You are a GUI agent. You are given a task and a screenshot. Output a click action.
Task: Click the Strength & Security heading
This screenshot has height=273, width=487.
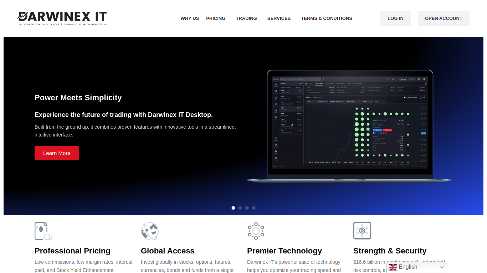[x=390, y=251]
